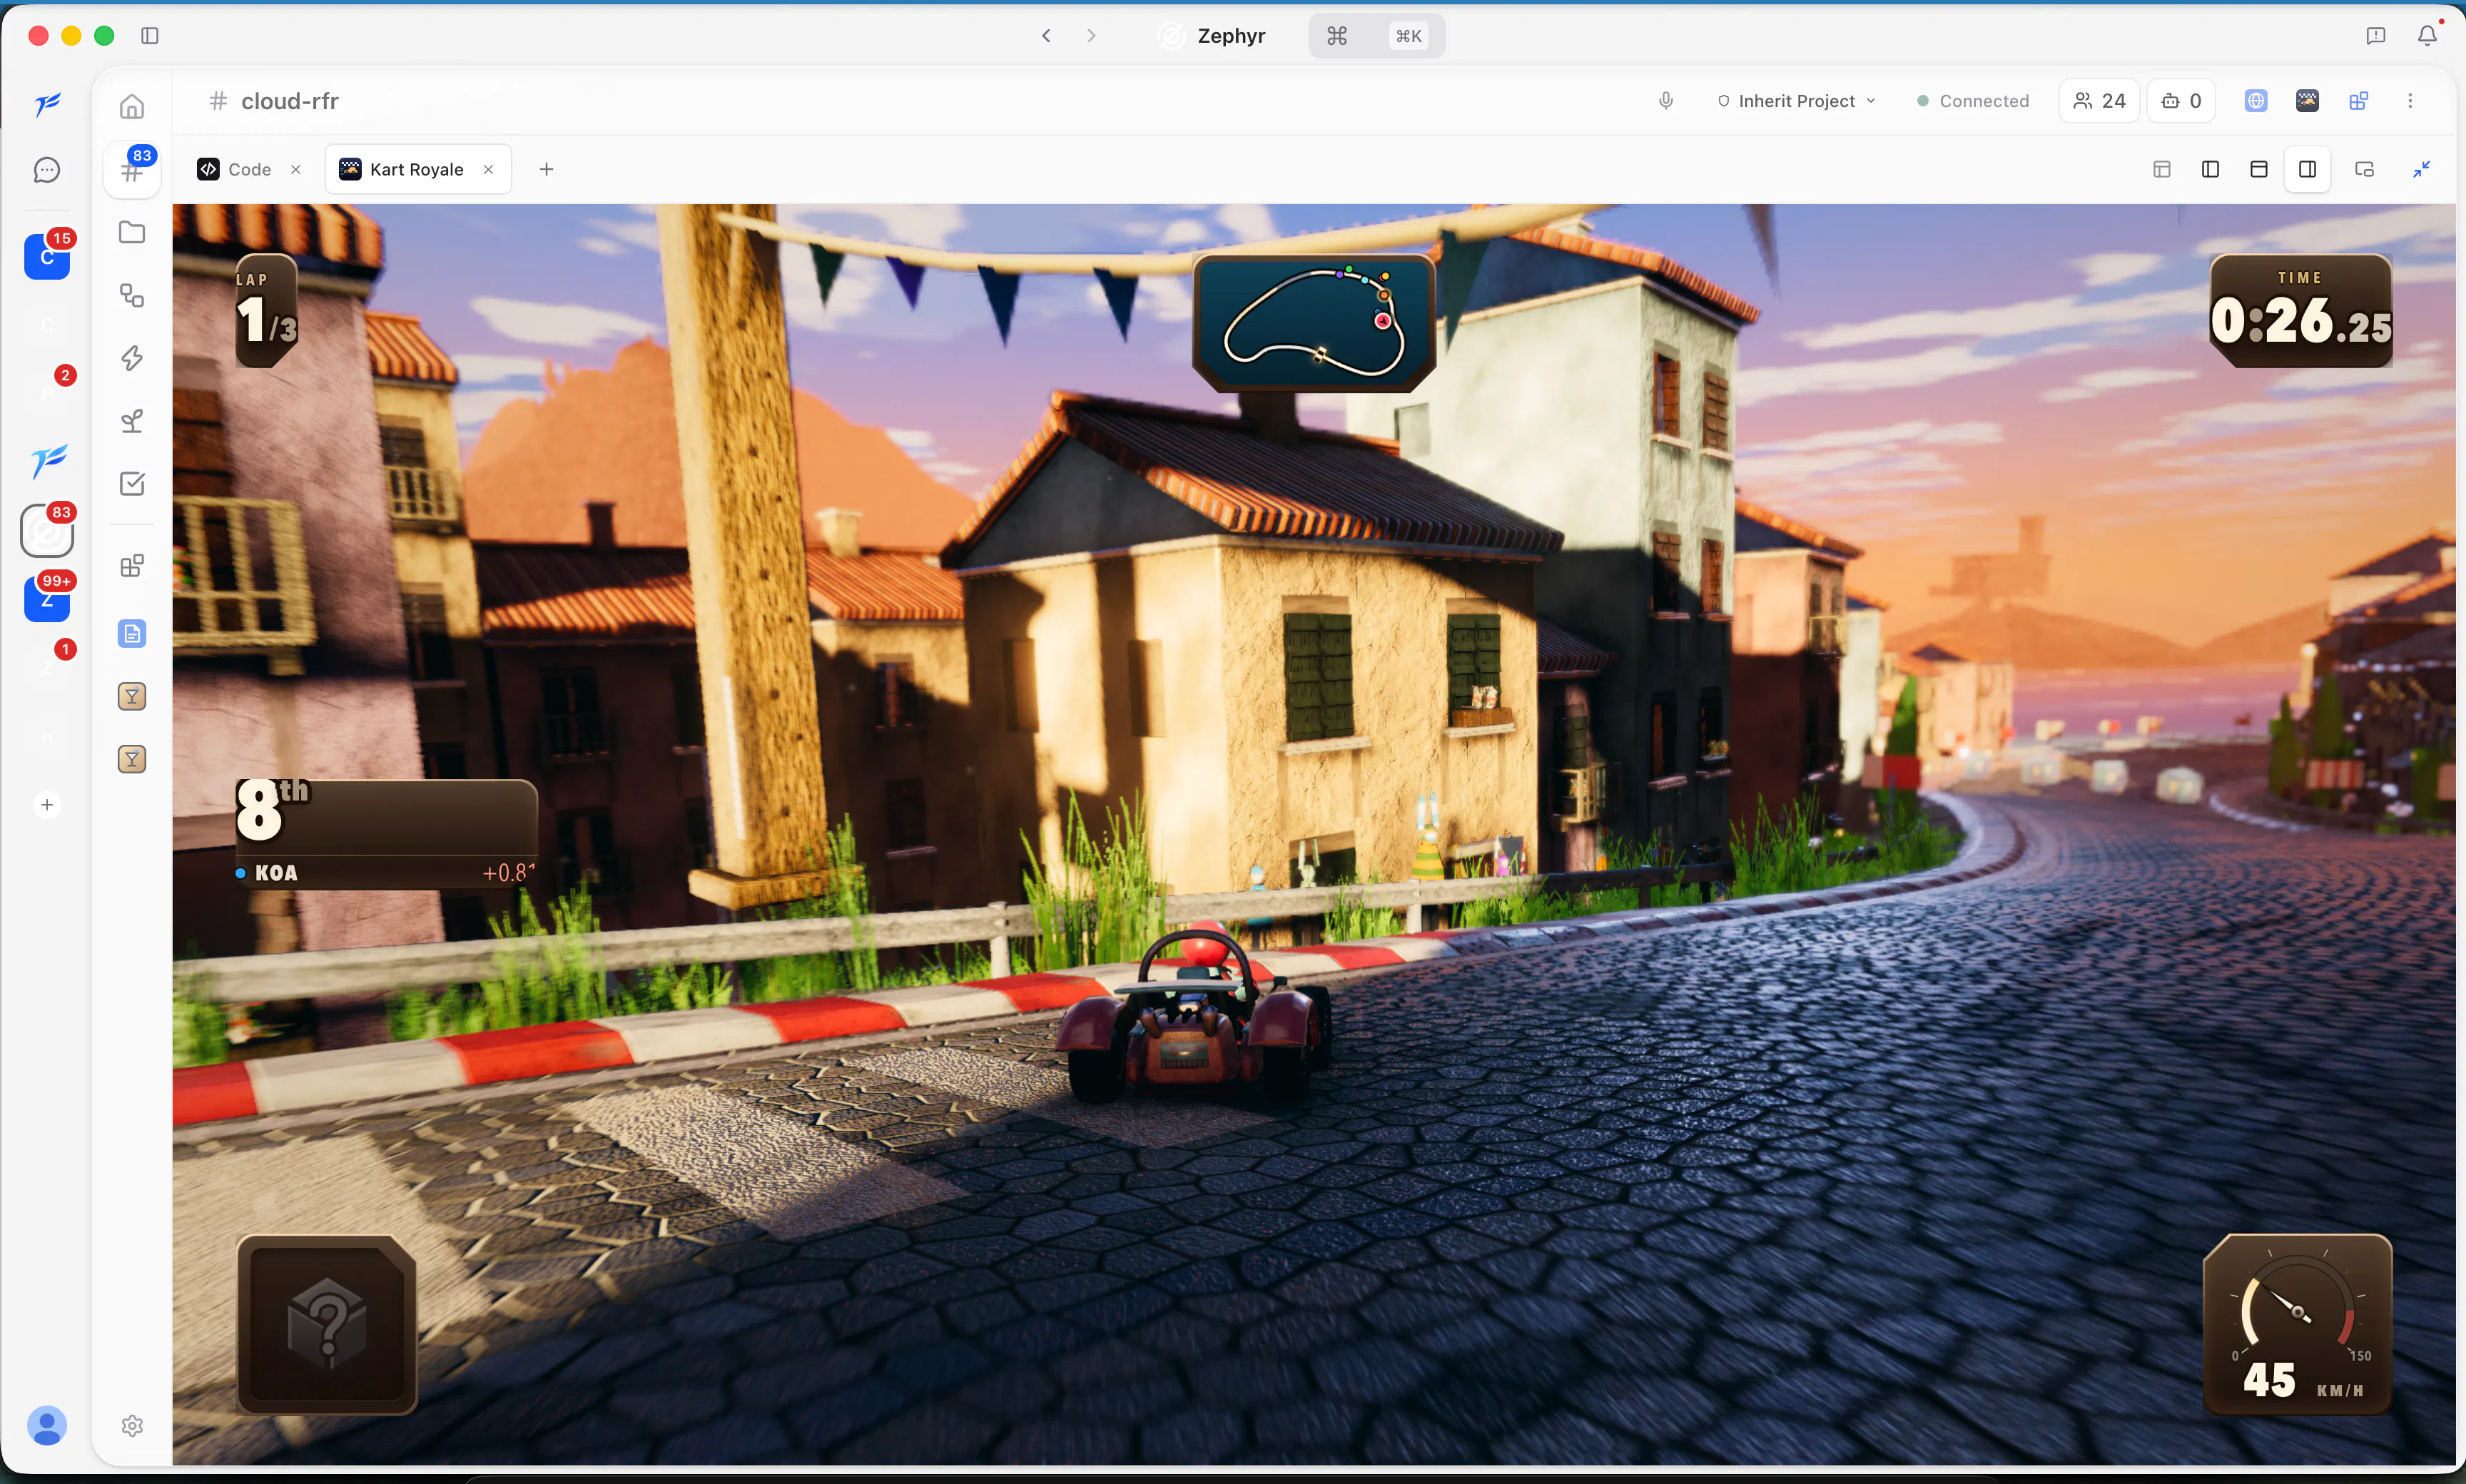
Task: Open the blue apps grid in header
Action: click(2359, 101)
